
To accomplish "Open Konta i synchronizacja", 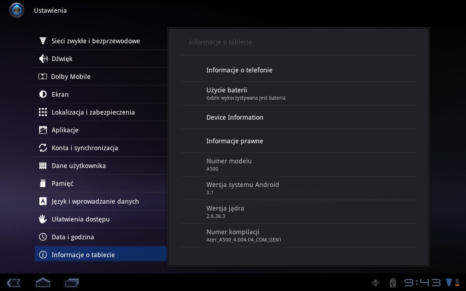I will (101, 148).
